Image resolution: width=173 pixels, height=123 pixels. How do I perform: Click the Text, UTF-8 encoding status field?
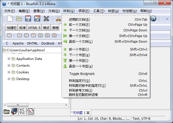(x=148, y=119)
